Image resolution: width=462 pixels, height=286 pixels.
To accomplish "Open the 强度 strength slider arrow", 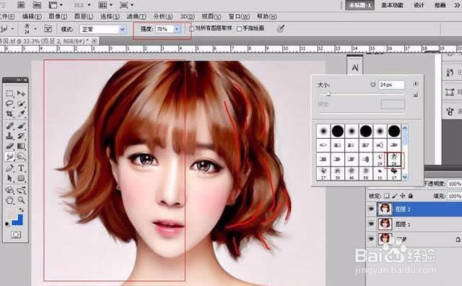I will click(x=177, y=29).
